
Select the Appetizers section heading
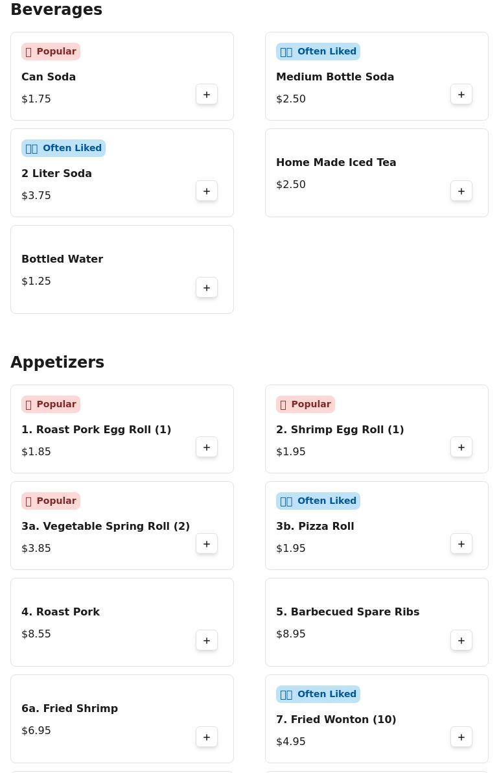(x=57, y=362)
